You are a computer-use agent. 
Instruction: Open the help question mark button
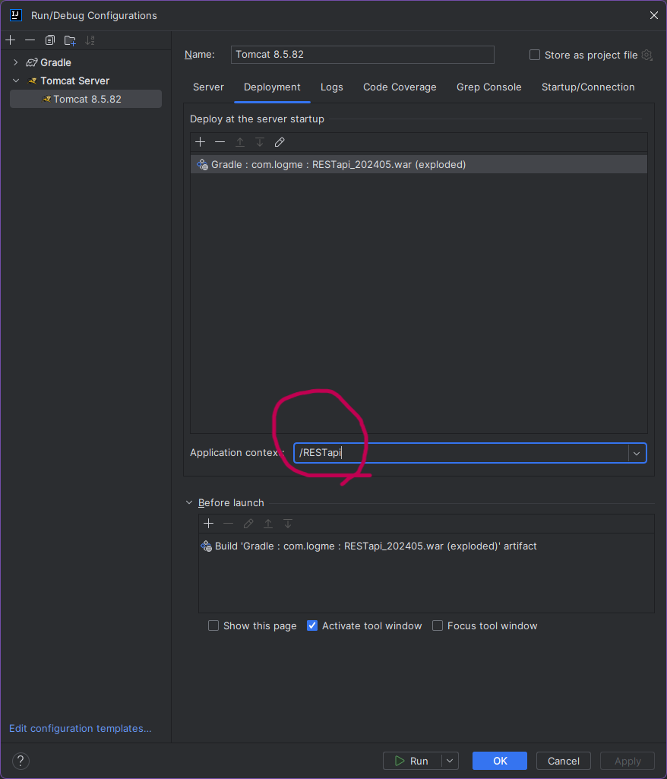pyautogui.click(x=21, y=761)
